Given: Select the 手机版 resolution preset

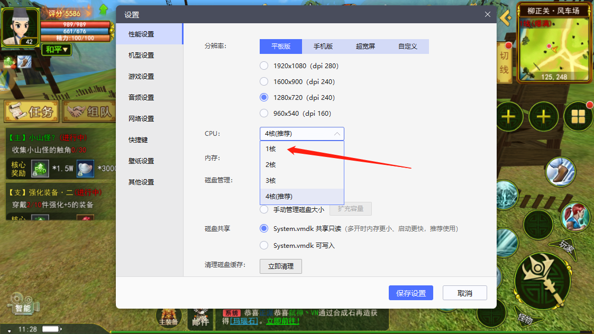Looking at the screenshot, I should [x=323, y=47].
